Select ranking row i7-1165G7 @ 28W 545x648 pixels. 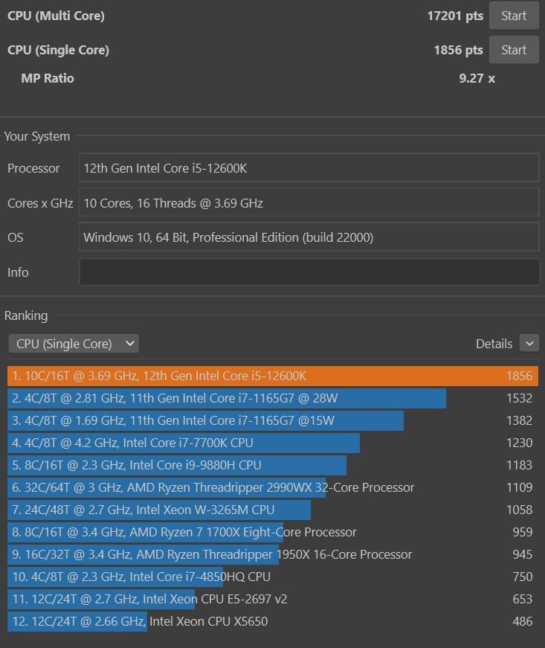(x=272, y=398)
